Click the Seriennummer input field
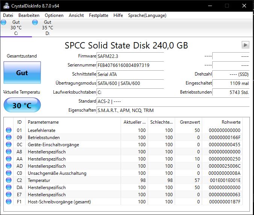 coord(130,65)
